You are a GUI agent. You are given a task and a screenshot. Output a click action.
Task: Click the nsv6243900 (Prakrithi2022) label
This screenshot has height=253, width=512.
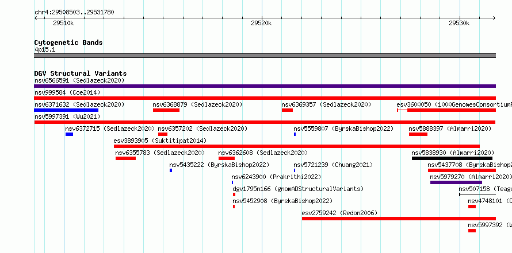coord(276,177)
